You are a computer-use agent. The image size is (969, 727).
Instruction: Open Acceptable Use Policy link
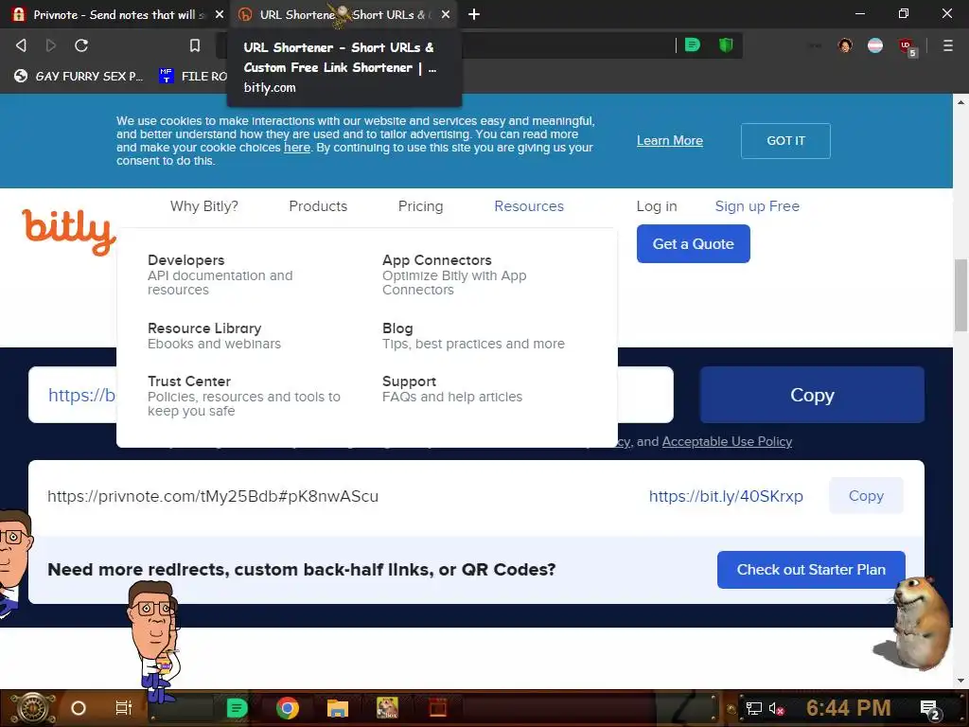(x=727, y=441)
